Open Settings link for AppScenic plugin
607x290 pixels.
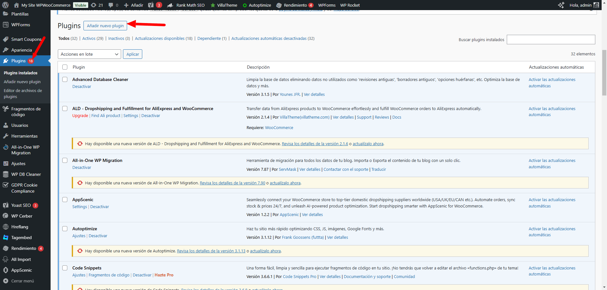click(x=79, y=207)
